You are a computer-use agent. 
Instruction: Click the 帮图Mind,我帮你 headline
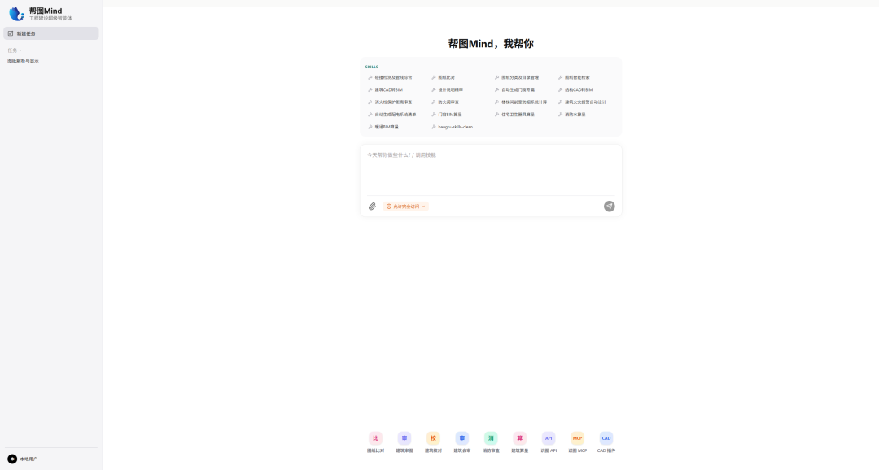(x=491, y=44)
